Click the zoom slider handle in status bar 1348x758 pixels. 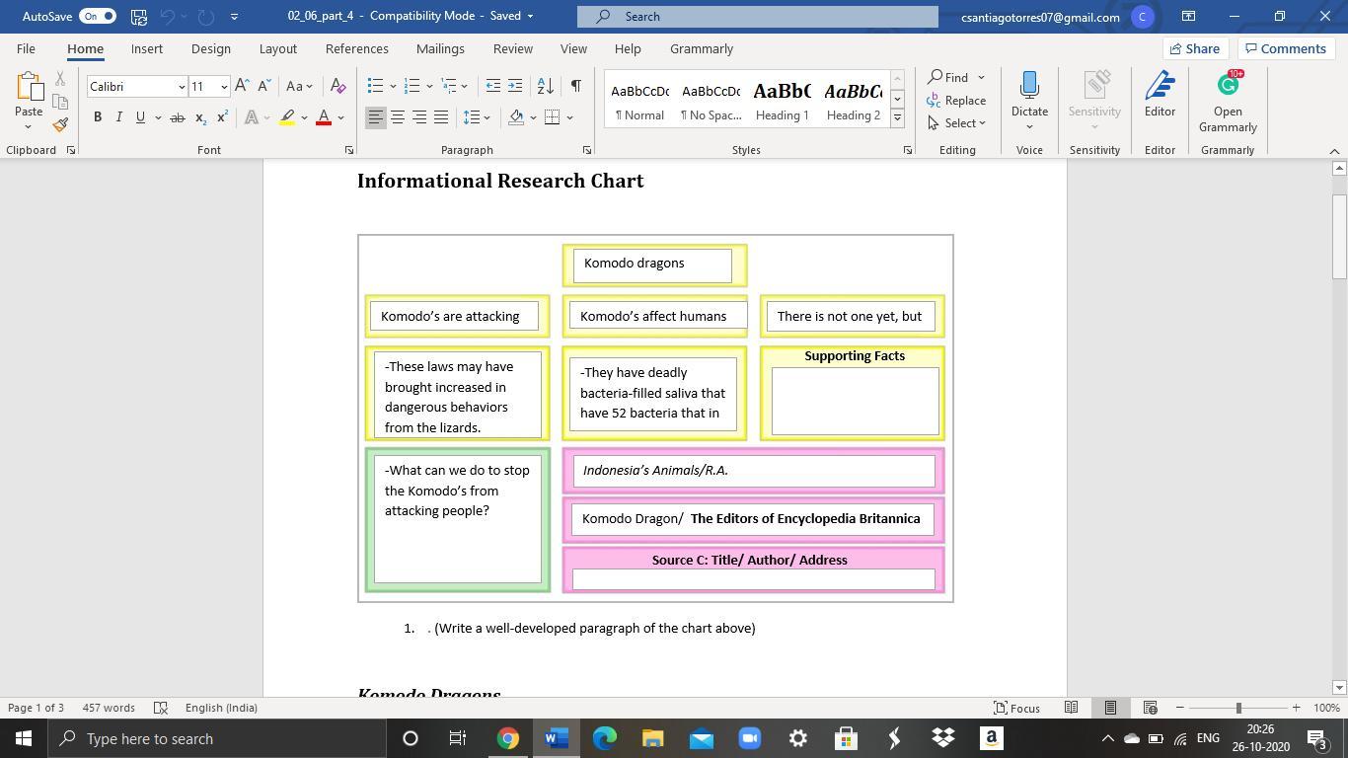pyautogui.click(x=1238, y=708)
